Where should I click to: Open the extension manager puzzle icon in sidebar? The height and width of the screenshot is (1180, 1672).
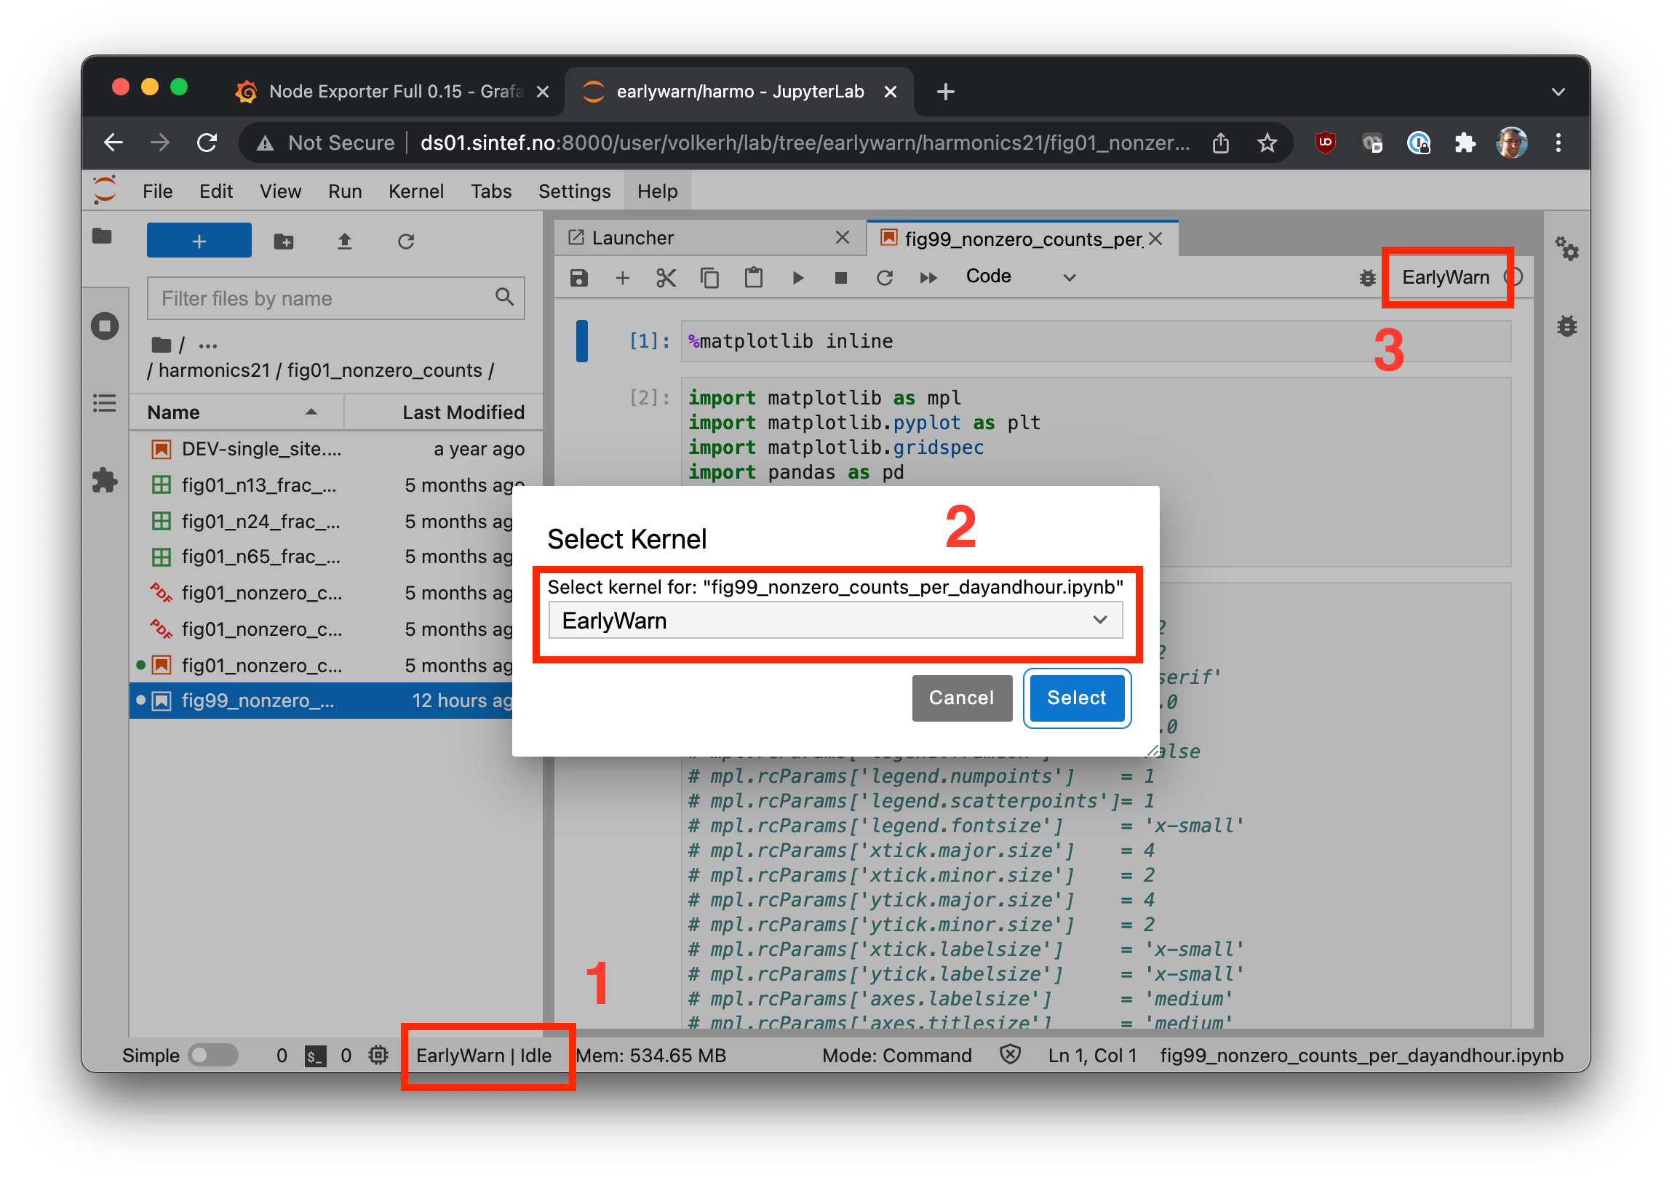(105, 480)
